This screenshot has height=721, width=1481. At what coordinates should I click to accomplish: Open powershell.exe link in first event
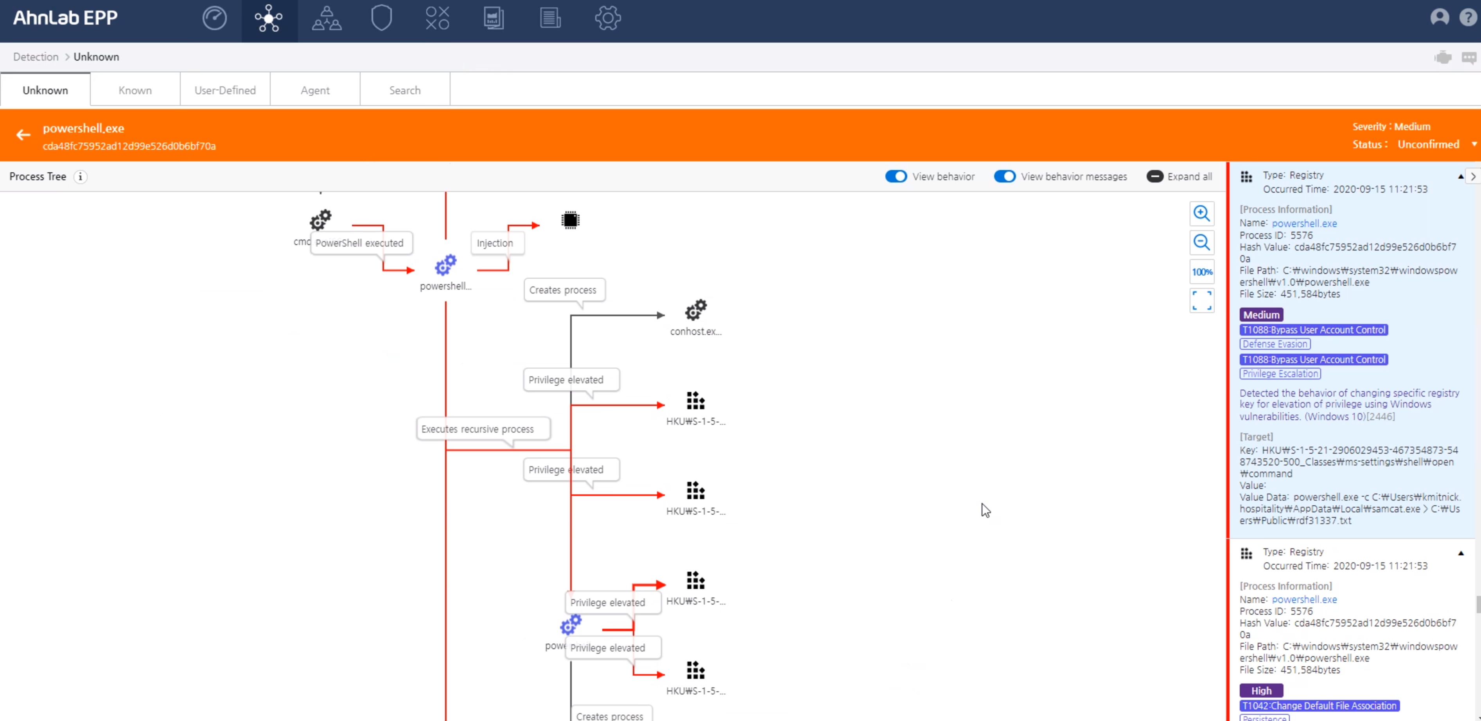[x=1304, y=223]
